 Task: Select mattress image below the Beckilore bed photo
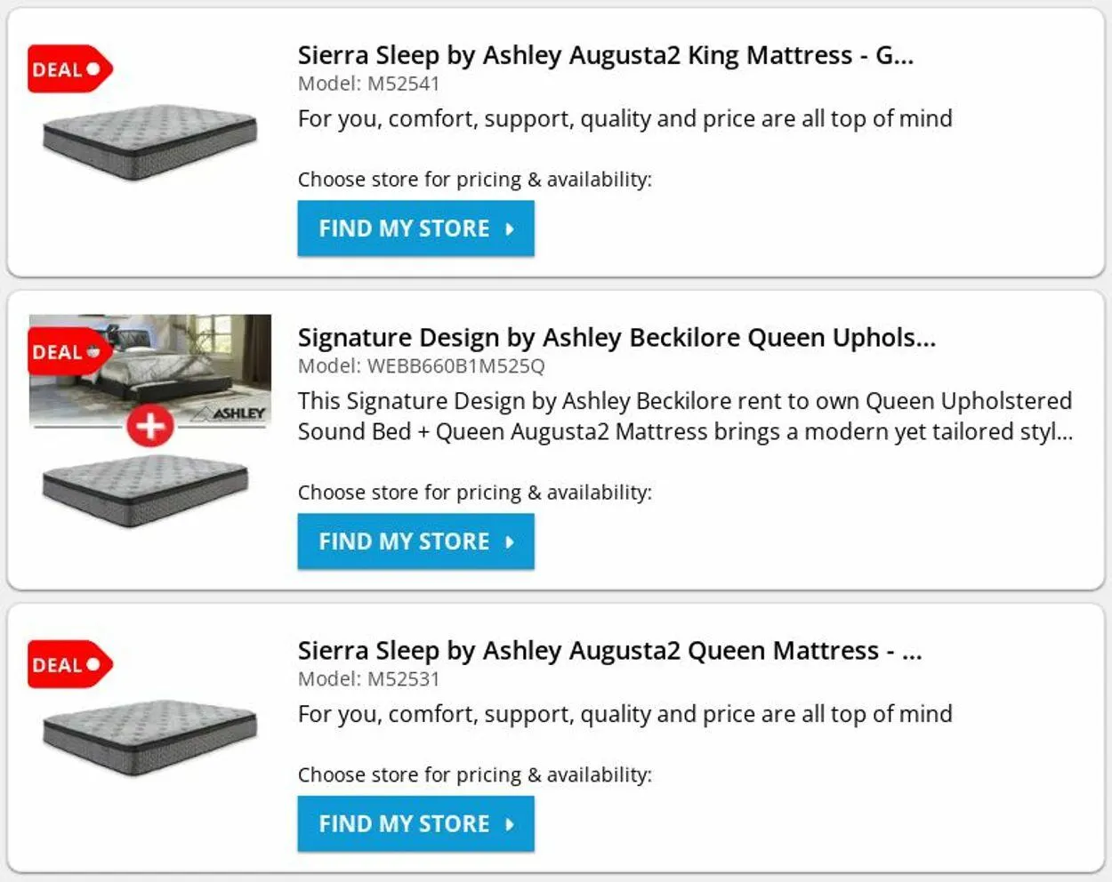[146, 490]
